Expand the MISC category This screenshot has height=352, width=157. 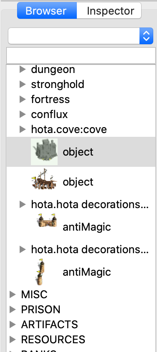point(13,294)
